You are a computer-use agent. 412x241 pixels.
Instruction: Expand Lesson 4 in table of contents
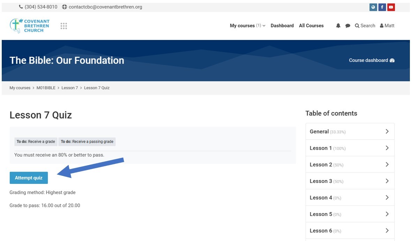pyautogui.click(x=350, y=197)
